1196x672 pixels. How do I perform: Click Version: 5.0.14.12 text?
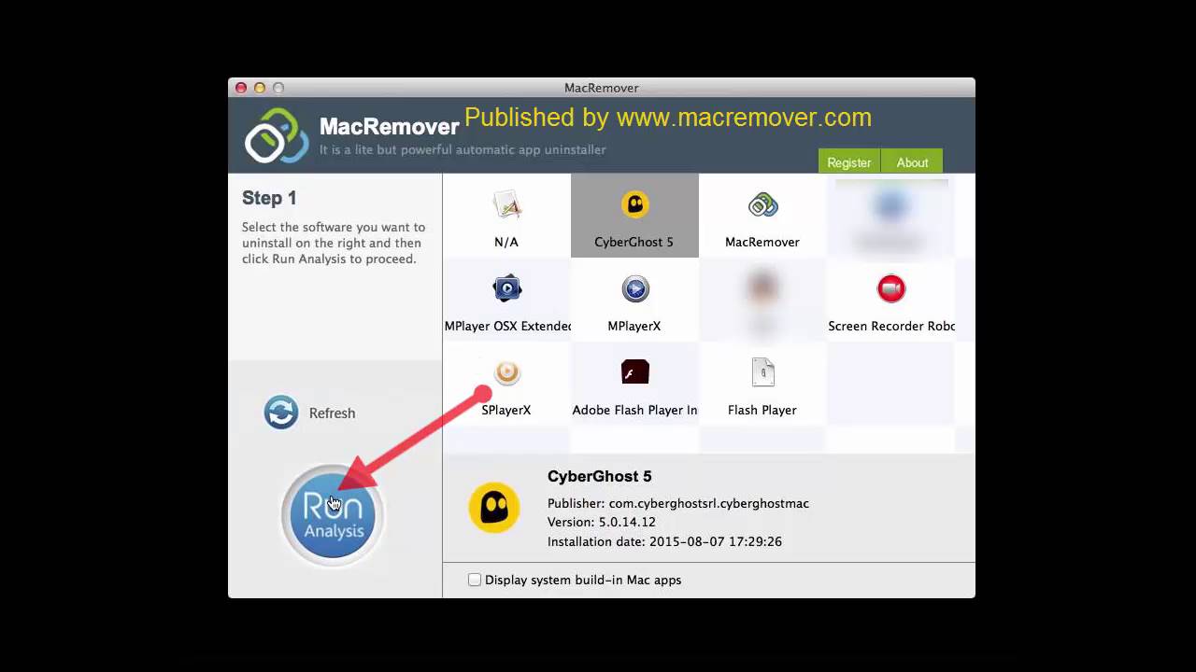coord(602,522)
